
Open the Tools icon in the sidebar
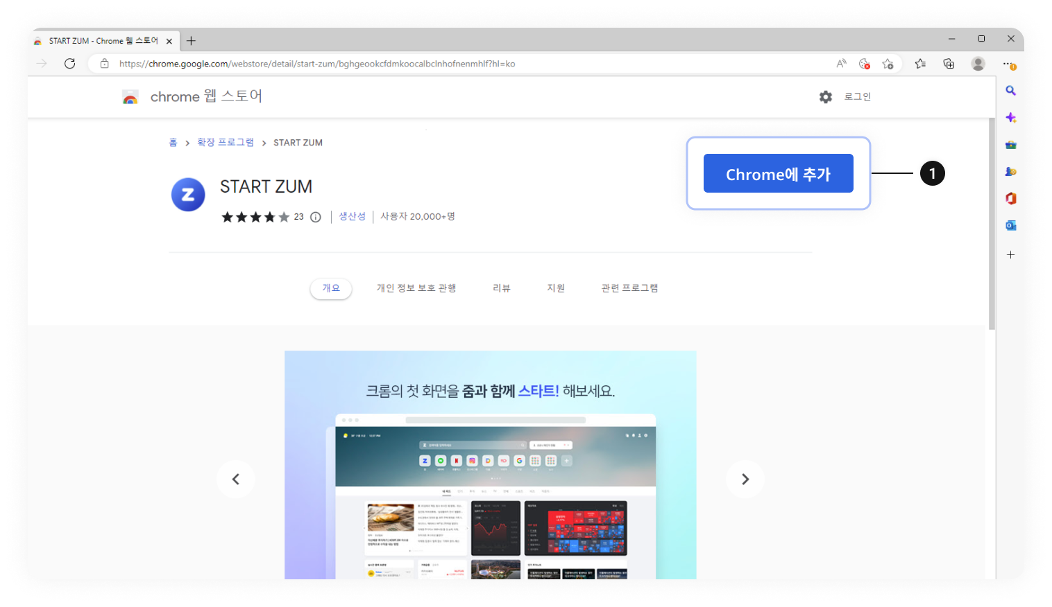(x=1010, y=144)
